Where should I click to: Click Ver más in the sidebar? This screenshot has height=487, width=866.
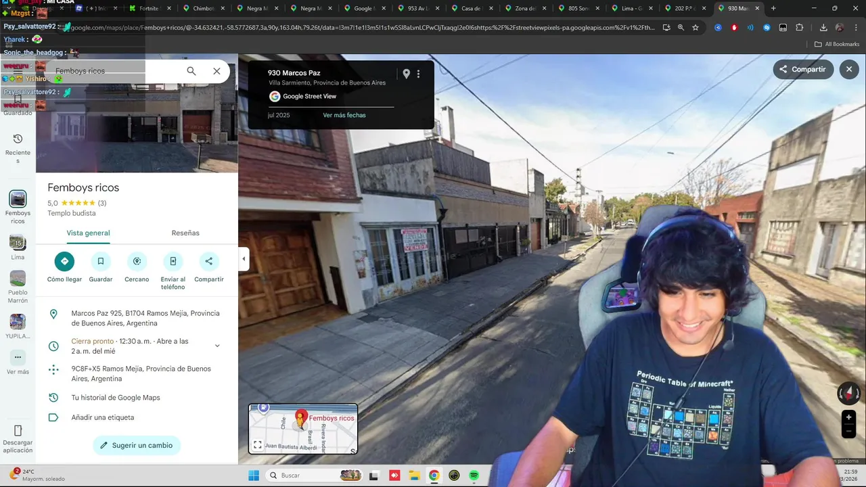[18, 363]
